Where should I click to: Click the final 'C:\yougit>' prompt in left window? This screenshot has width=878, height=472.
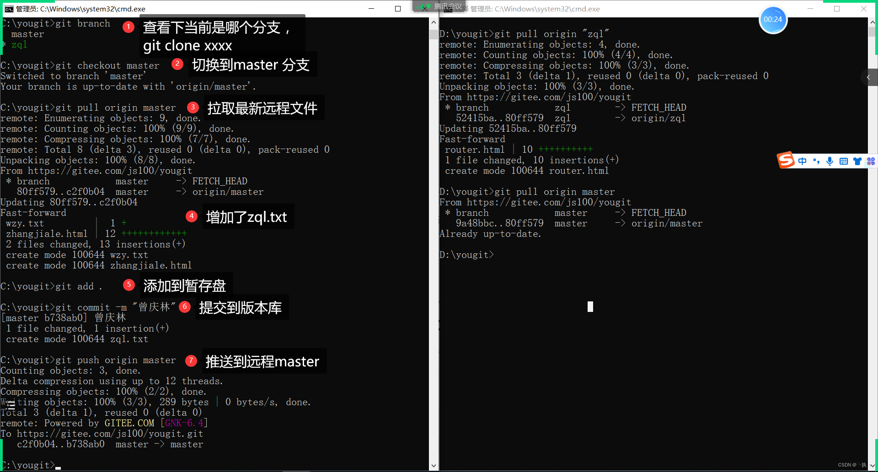[x=28, y=465]
